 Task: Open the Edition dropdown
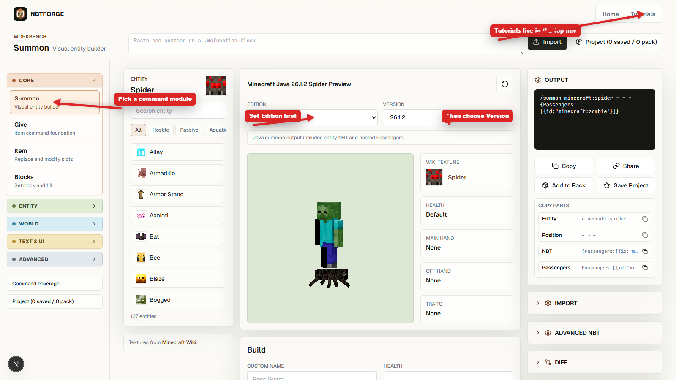[x=312, y=117]
